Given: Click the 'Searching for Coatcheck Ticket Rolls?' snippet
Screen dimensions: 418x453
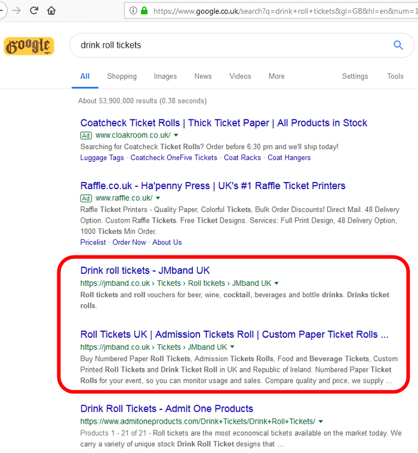Looking at the screenshot, I should click(209, 147).
